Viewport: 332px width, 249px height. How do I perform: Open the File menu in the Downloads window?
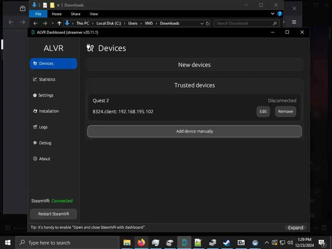[38, 14]
